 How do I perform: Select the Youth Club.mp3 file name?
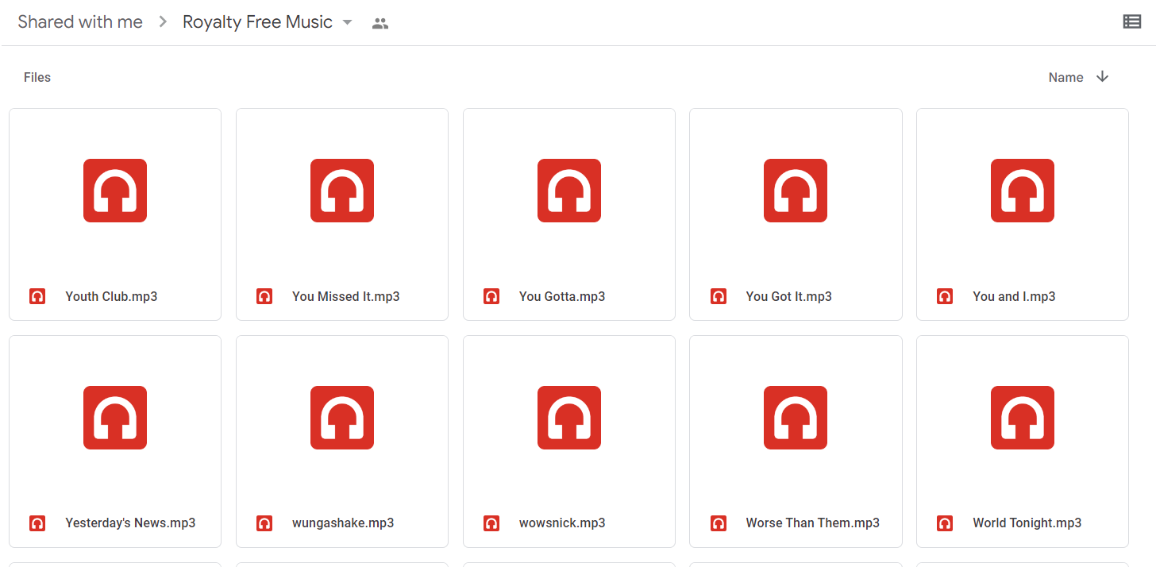pyautogui.click(x=111, y=296)
